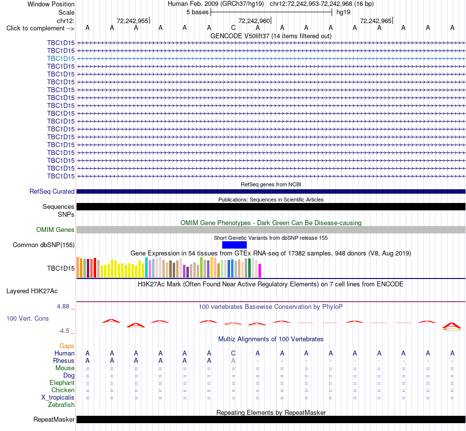466x431 pixels.
Task: Click the 100 Vert. Cons label
Action: pos(27,318)
